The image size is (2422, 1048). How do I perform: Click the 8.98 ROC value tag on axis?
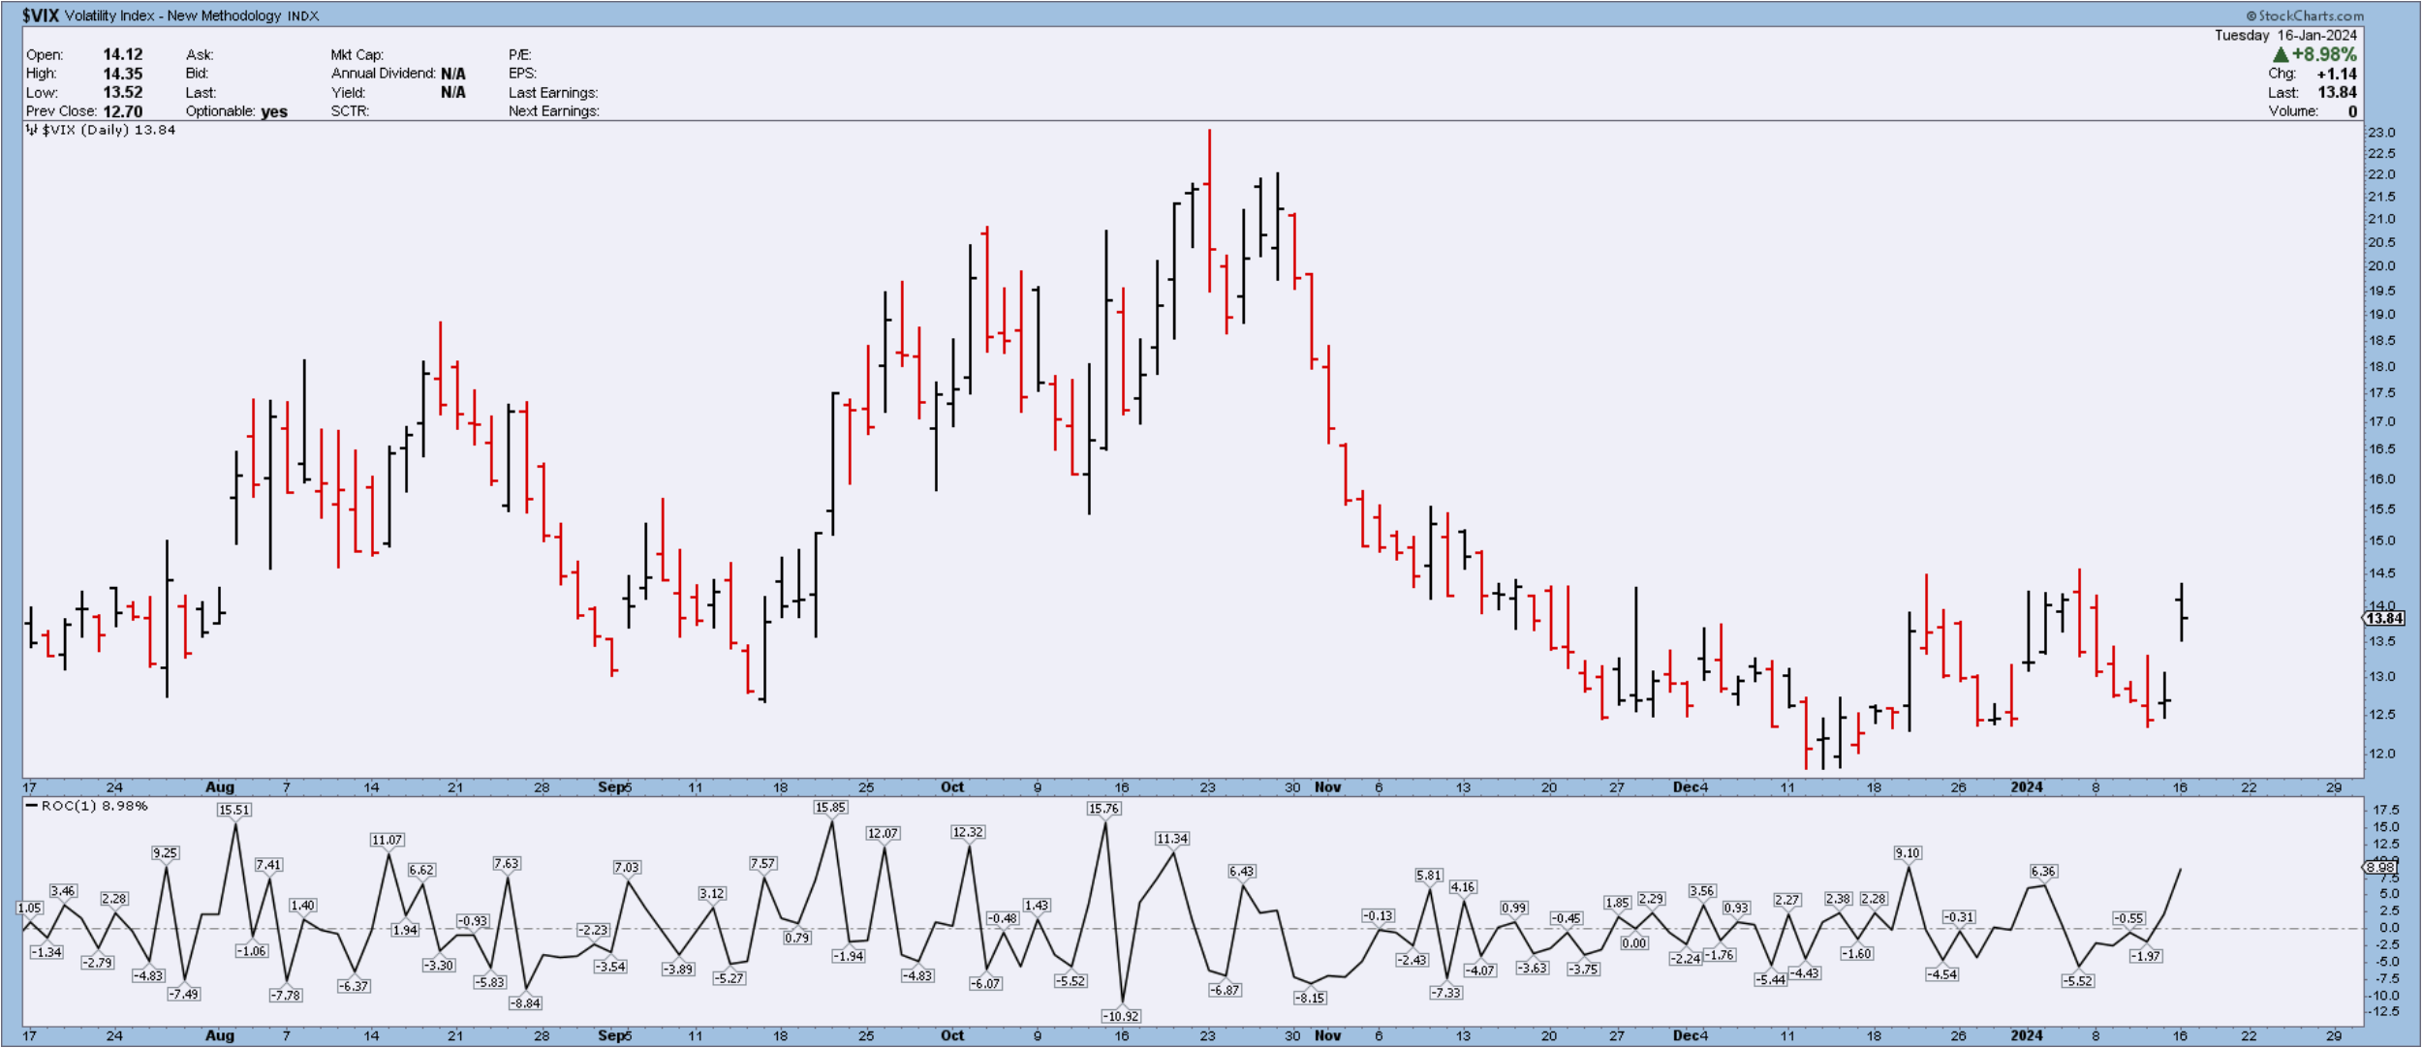(2381, 868)
